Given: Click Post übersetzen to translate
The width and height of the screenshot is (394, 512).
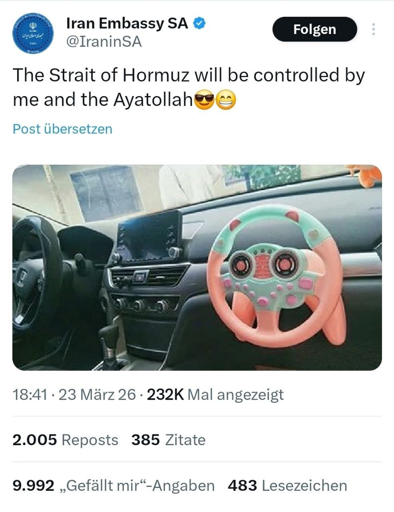Looking at the screenshot, I should pos(62,129).
